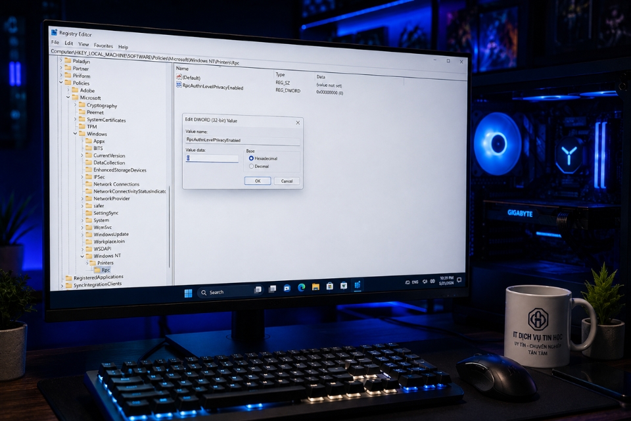Screen dimensions: 631x421
Task: Click the Registry Editor title bar icon
Action: click(55, 32)
